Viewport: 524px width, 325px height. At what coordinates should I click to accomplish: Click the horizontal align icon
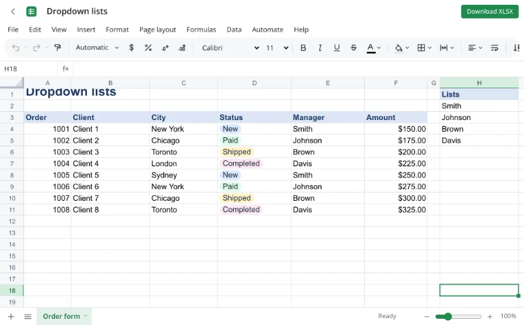[x=472, y=48]
